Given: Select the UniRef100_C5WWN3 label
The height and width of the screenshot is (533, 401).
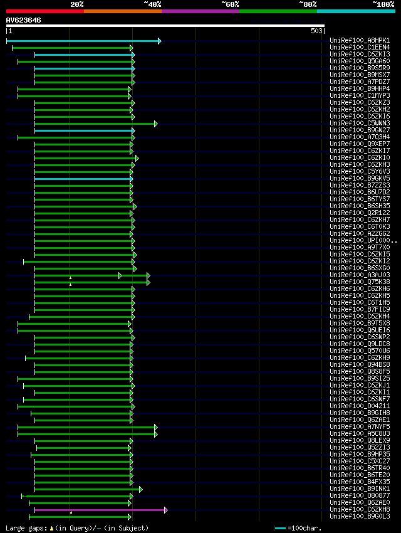Looking at the screenshot, I should (360, 123).
